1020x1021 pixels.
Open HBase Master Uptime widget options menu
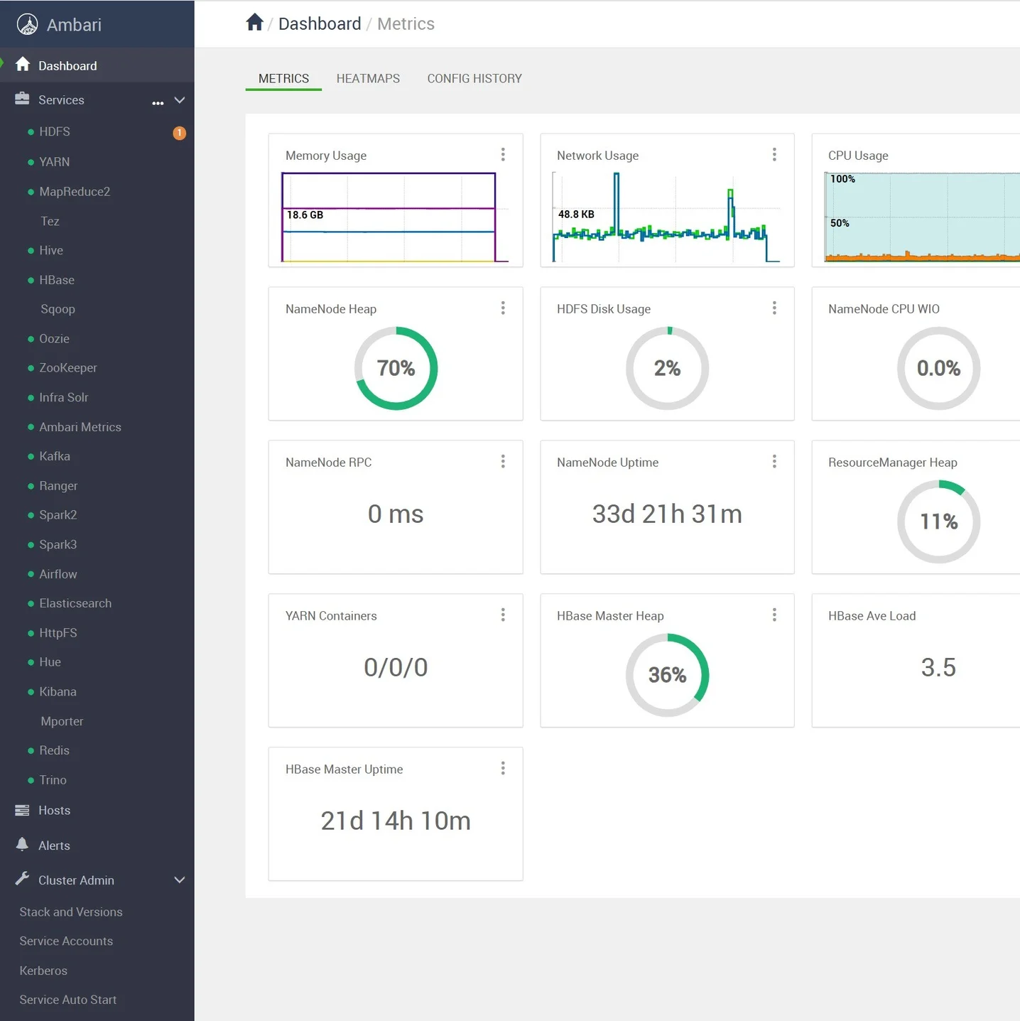[x=503, y=768]
